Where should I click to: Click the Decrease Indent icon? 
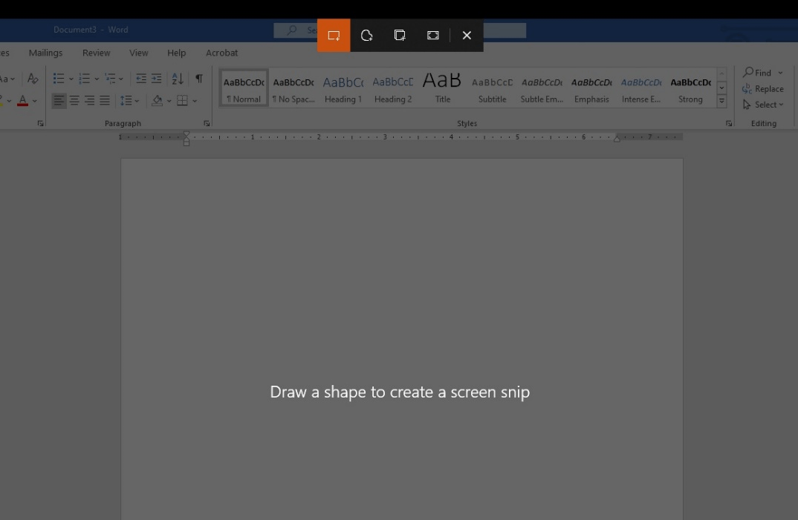pyautogui.click(x=140, y=77)
